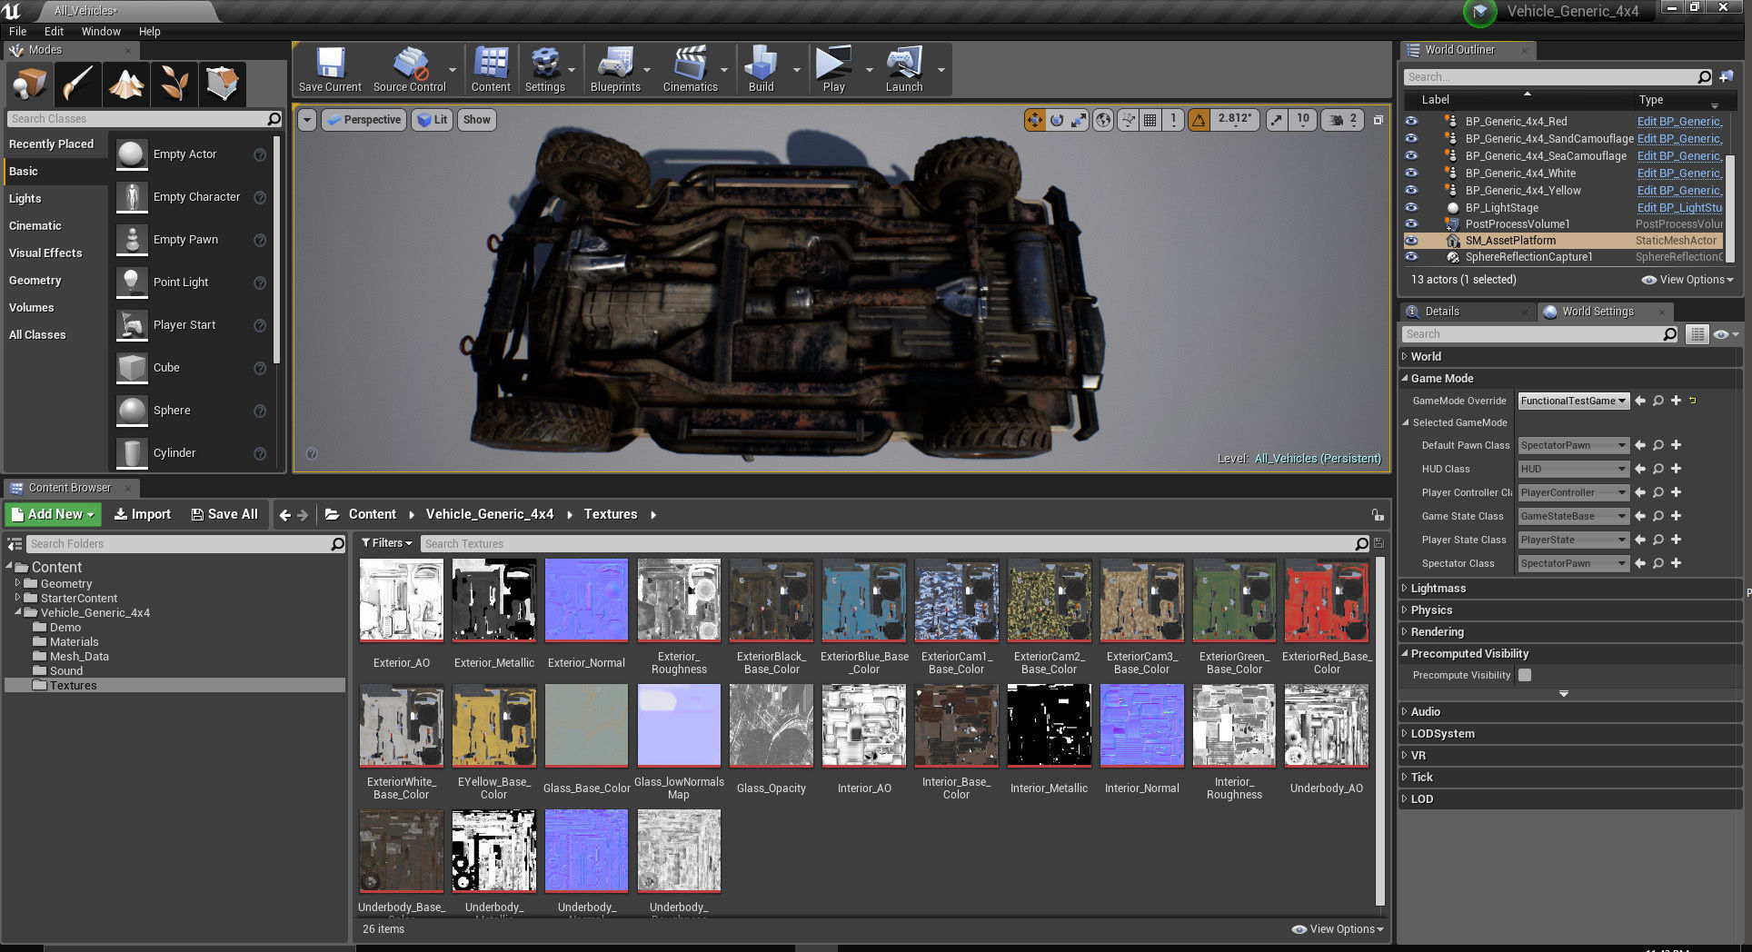The width and height of the screenshot is (1752, 952).
Task: Open Edit BP_Generic link for Yellow vehicle
Action: tap(1679, 191)
